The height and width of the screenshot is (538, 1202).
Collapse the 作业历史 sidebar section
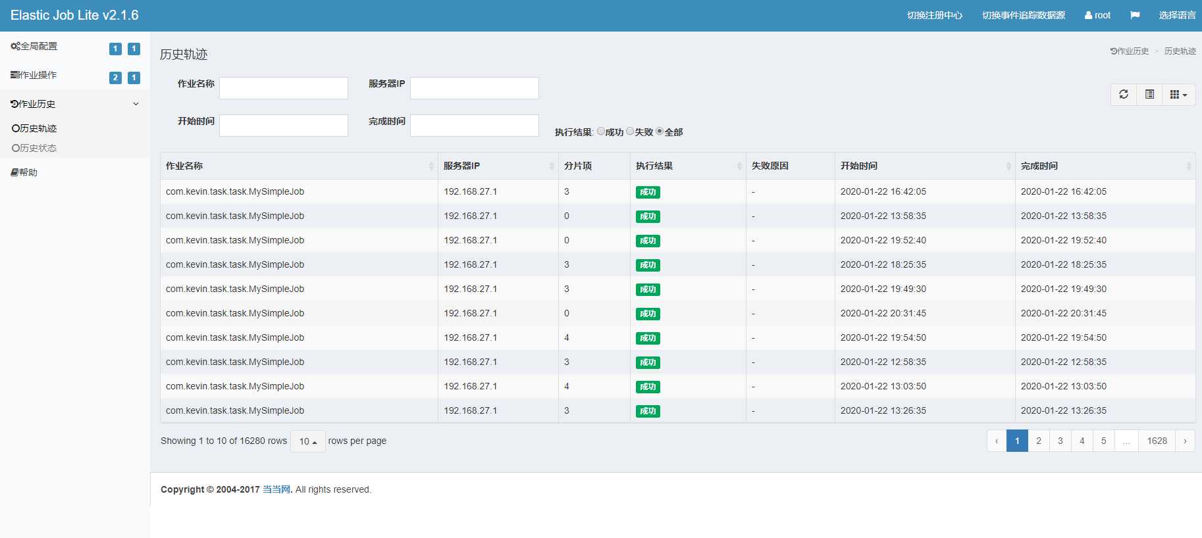75,104
